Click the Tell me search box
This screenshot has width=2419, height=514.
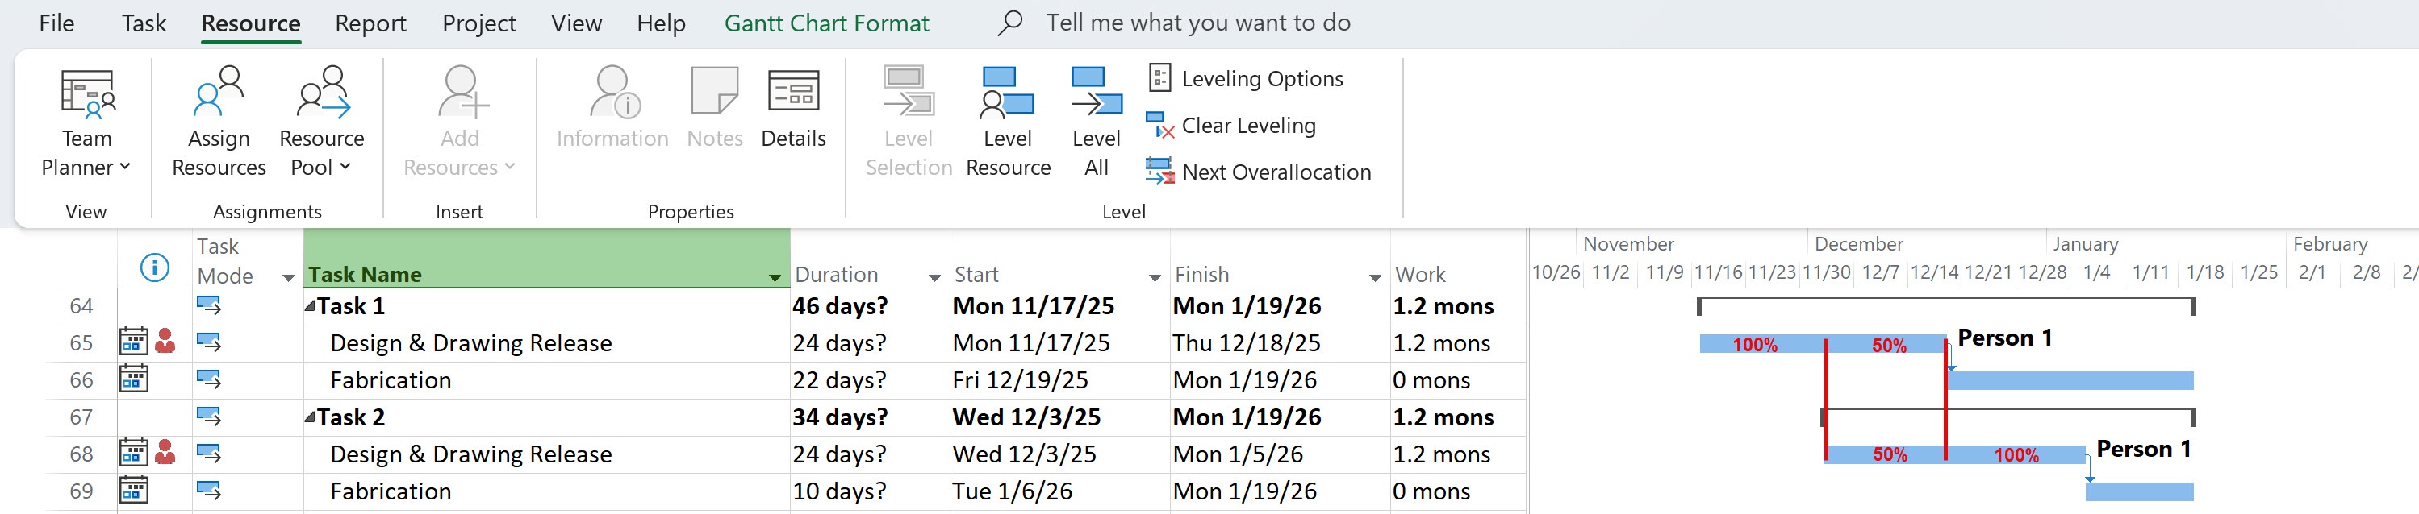point(1198,23)
